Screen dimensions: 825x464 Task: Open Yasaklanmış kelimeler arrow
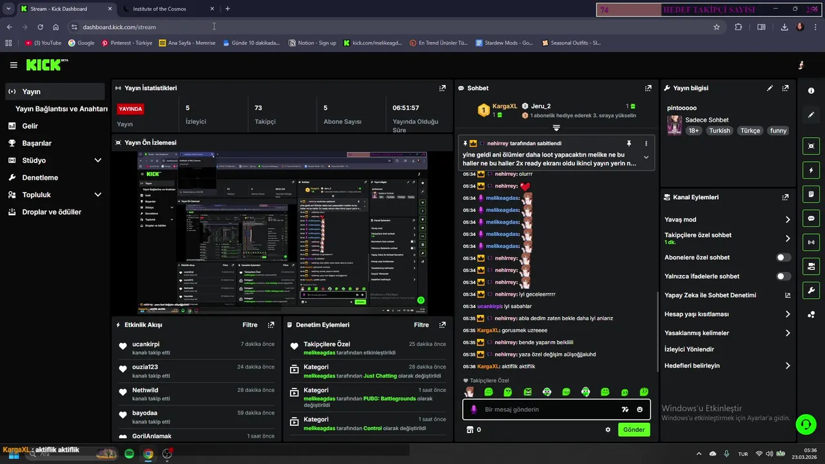click(x=788, y=333)
